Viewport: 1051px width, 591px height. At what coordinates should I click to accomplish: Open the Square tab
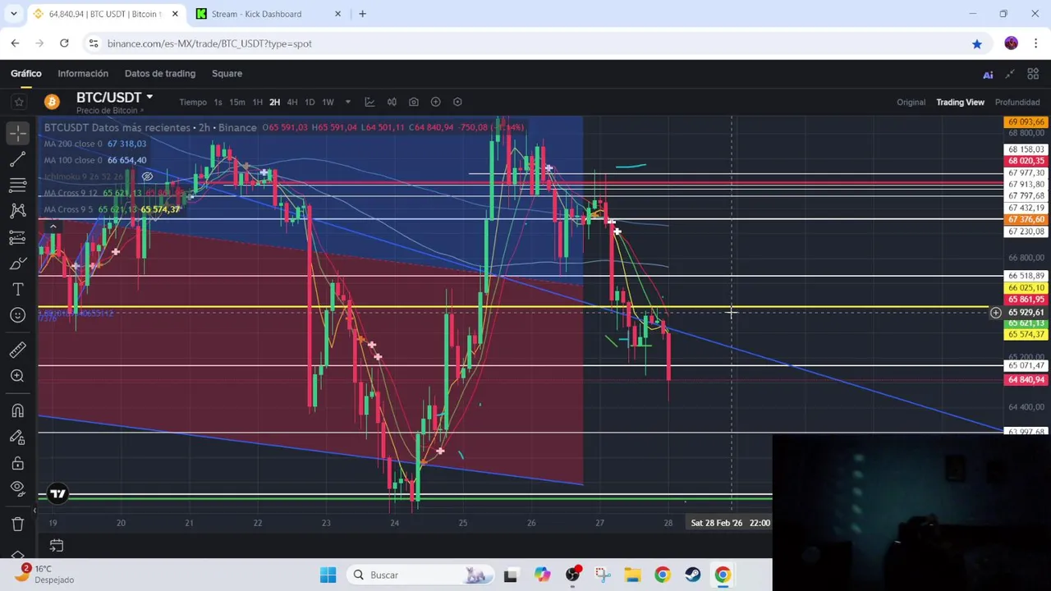tap(227, 73)
